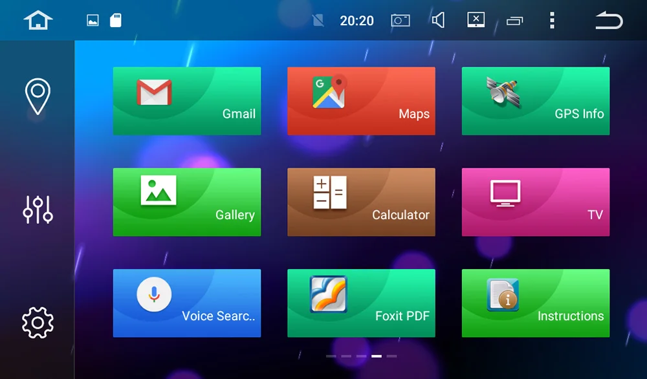
Task: Open navigation via location pin sidebar icon
Action: pos(38,96)
